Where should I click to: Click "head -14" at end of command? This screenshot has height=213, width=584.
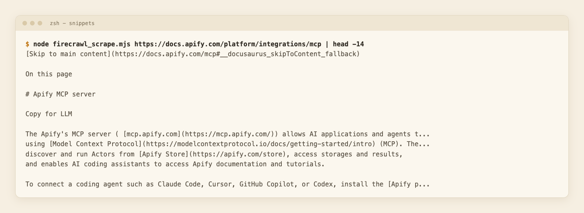[348, 44]
